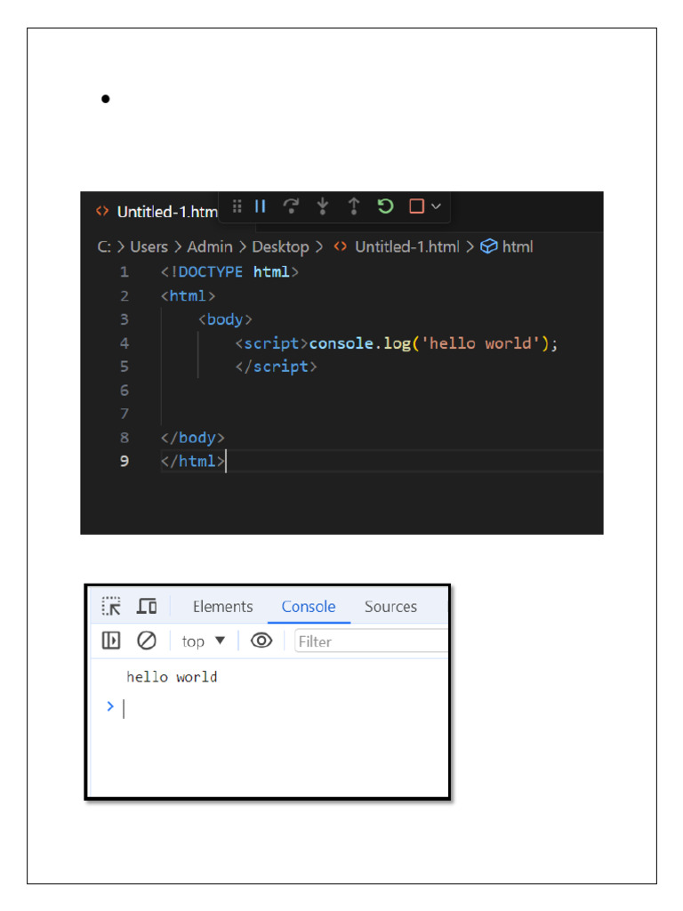Activate the inspect element picker icon
Image resolution: width=683 pixels, height=911 pixels.
(x=111, y=607)
